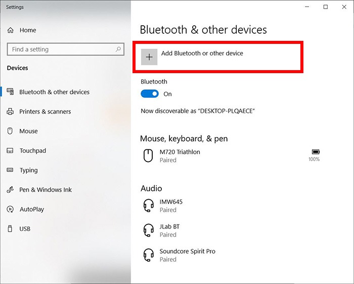Click the plus icon to add a device
This screenshot has width=354, height=284.
point(149,57)
